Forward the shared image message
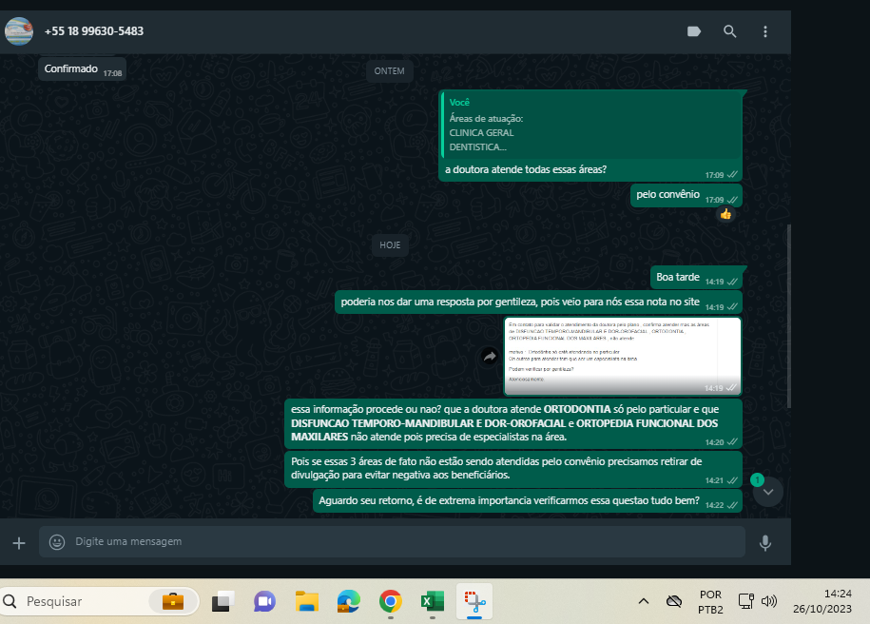Image resolution: width=870 pixels, height=624 pixels. pos(490,357)
